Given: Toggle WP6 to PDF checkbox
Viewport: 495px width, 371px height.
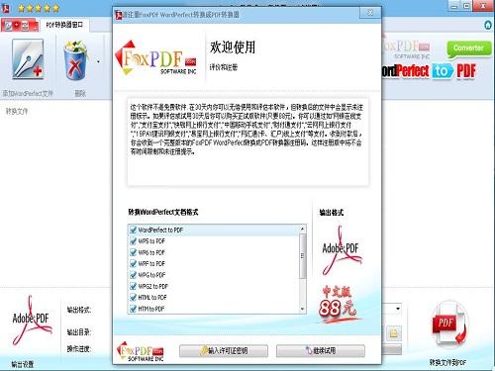Looking at the screenshot, I should (133, 252).
